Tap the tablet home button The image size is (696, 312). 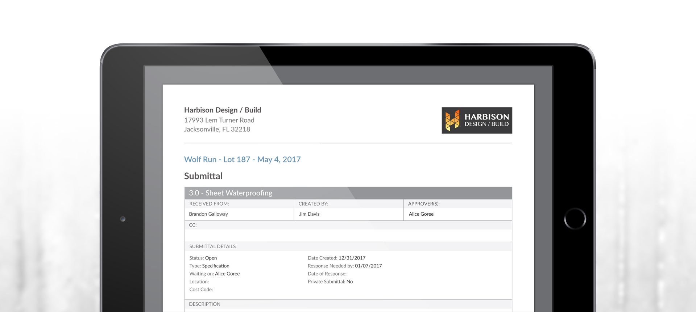pos(575,219)
